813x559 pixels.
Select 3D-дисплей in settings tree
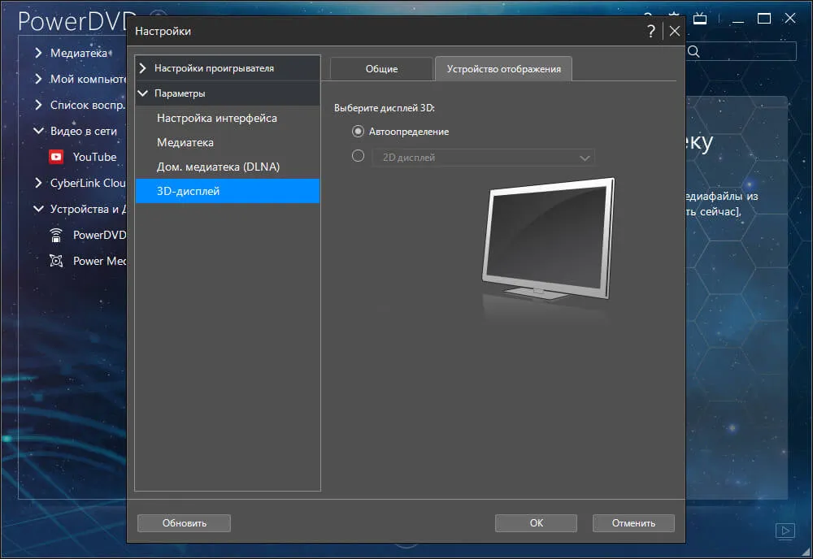click(228, 191)
